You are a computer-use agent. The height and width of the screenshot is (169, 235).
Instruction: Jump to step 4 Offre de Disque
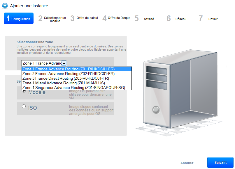[x=116, y=18]
